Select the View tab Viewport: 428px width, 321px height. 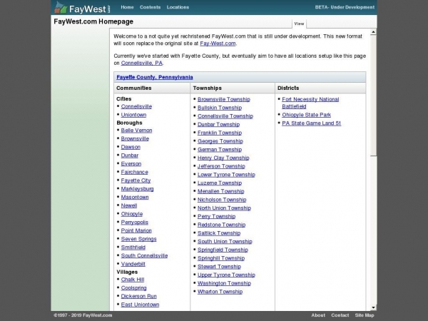point(299,24)
